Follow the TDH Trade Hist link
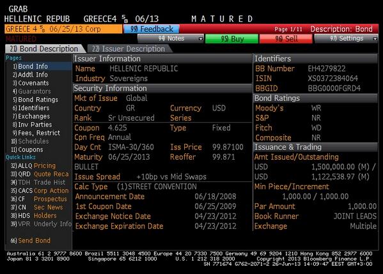Viewport: 383px width, 274px height. pos(38,182)
